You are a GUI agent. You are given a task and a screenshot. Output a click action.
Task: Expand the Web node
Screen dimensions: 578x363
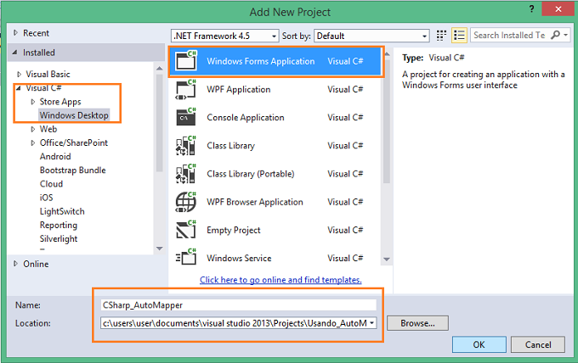33,129
